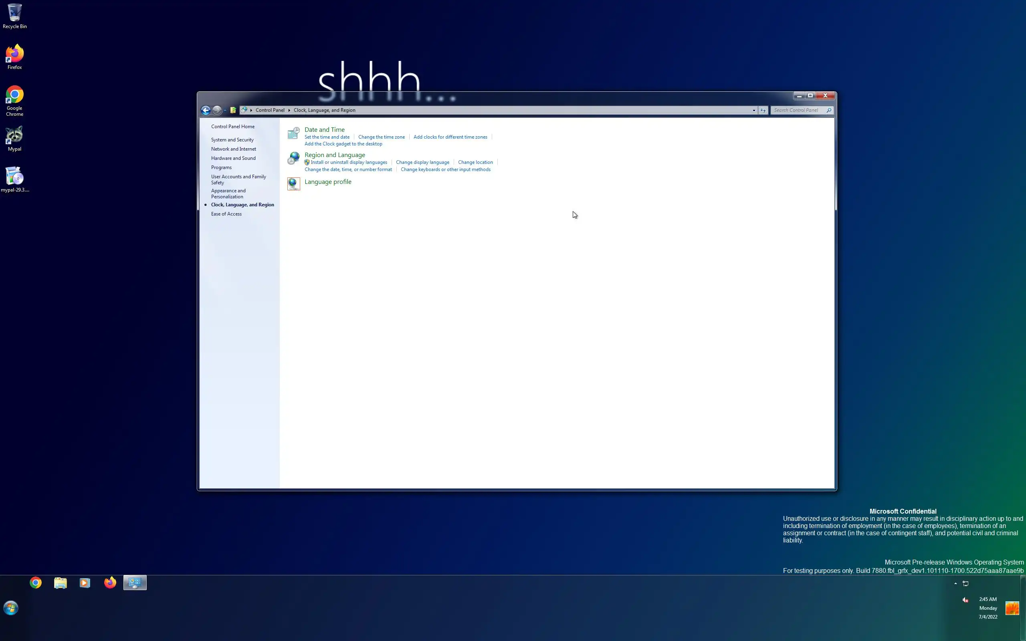Screen dimensions: 1026x641
Task: Select Hardware and Sound in the sidebar
Action: click(x=233, y=158)
